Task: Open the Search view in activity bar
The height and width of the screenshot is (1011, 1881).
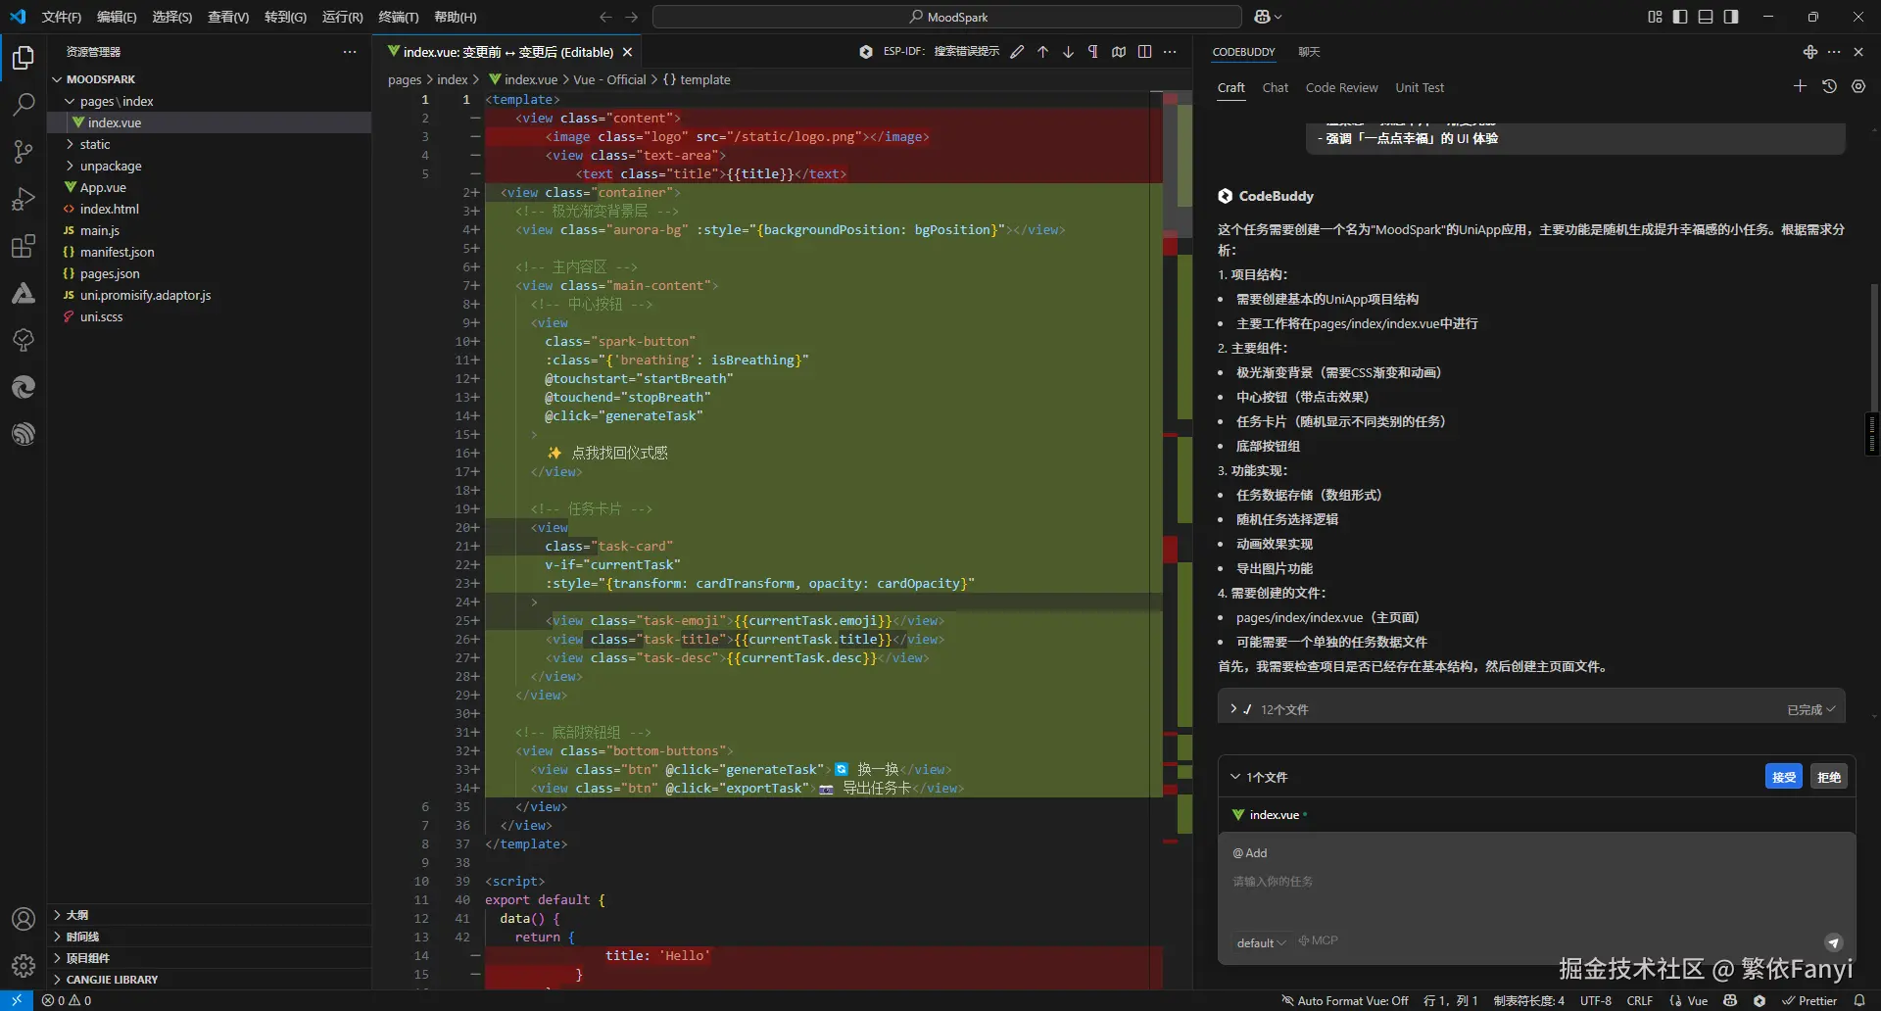Action: 24,105
